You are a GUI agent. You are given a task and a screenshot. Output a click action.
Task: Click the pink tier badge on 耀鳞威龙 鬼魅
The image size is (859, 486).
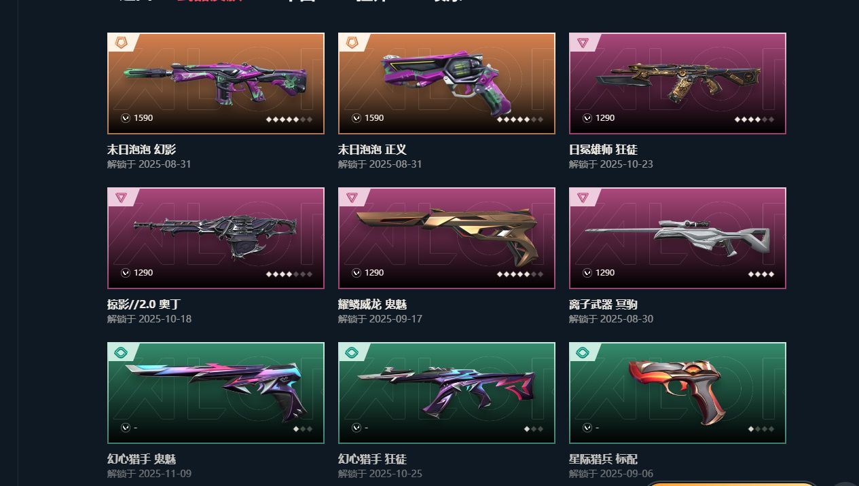pyautogui.click(x=352, y=198)
